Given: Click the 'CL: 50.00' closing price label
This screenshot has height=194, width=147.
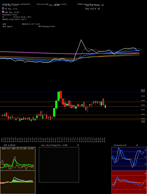Looking at the screenshot, I should coord(54,5).
